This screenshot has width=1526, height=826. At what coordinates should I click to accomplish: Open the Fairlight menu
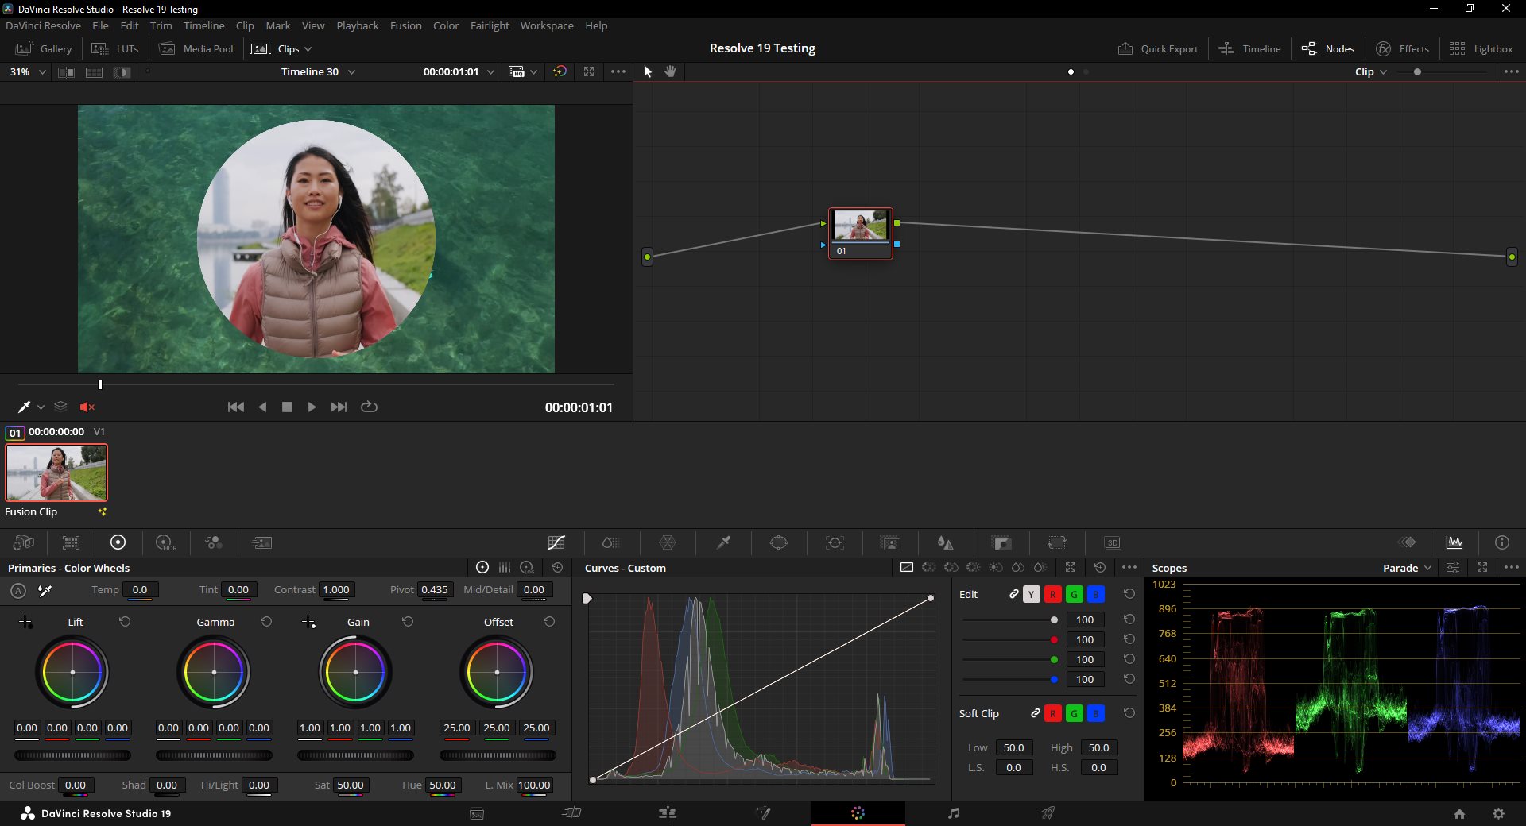click(x=490, y=25)
